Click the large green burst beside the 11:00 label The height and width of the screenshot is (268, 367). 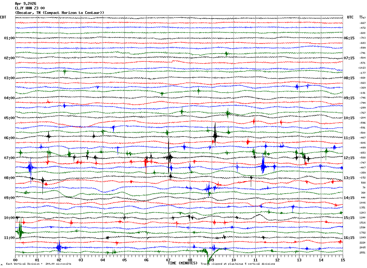coord(20,230)
